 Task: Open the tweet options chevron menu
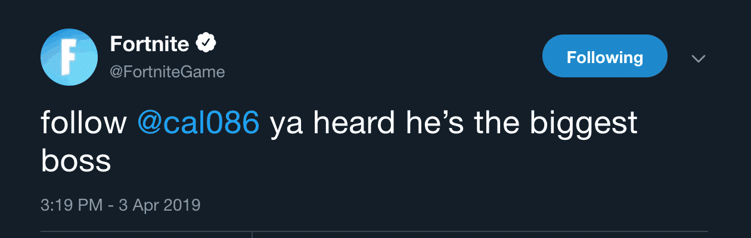pos(698,58)
